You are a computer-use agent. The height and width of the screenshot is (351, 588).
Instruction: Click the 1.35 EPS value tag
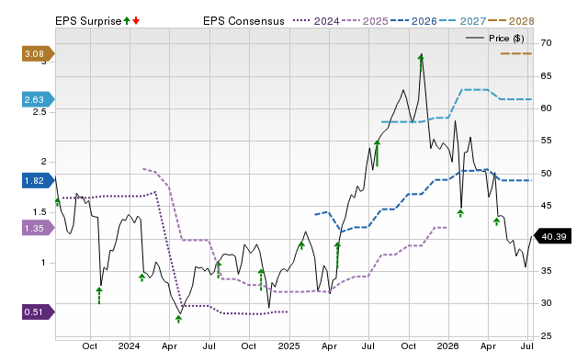[38, 229]
